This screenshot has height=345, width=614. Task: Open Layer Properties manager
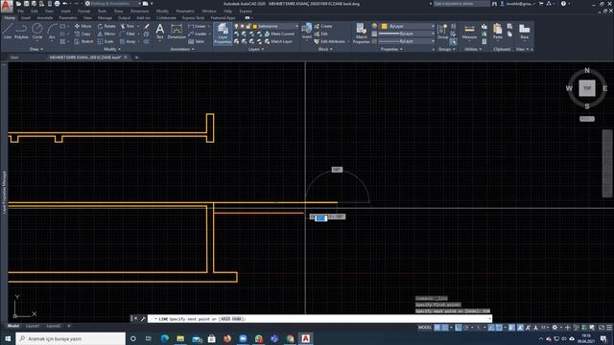point(223,34)
